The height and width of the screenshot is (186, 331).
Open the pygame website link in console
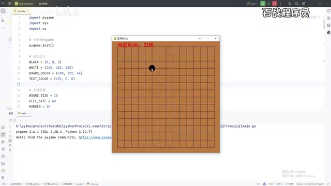(x=95, y=137)
